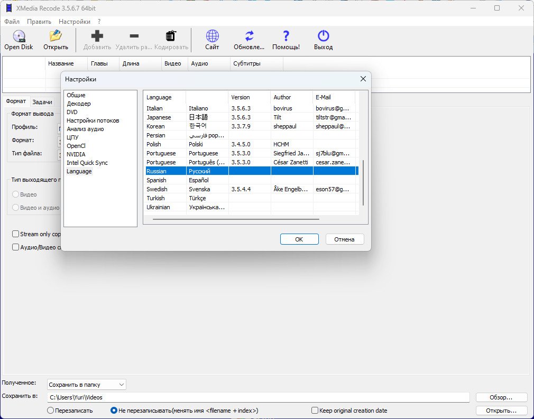The image size is (534, 419).
Task: Toggle Stream only copy checkbox
Action: (x=15, y=234)
